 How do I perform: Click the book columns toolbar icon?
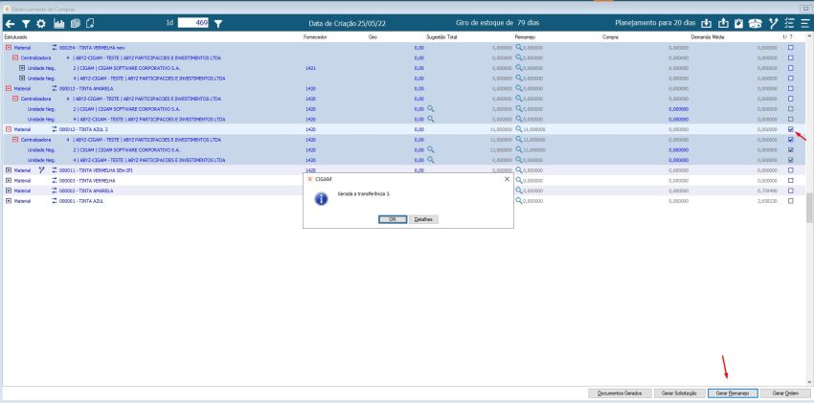click(76, 23)
